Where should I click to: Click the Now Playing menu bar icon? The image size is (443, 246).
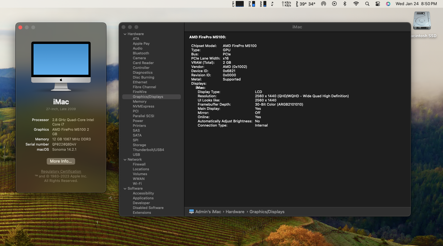tap(334, 4)
